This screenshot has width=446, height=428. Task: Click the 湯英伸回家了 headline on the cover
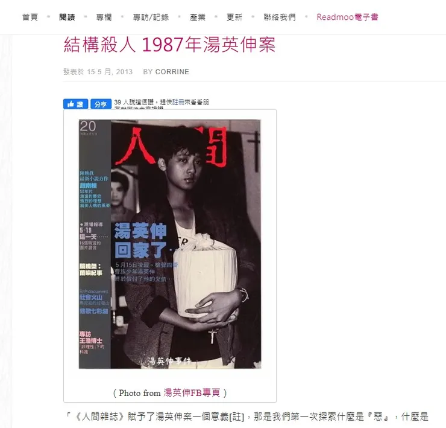[x=140, y=240]
